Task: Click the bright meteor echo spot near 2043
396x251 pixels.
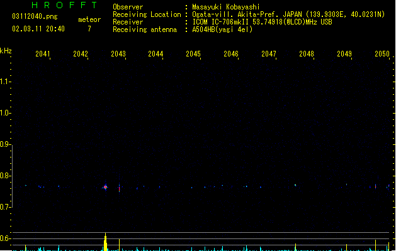Action: [x=105, y=187]
